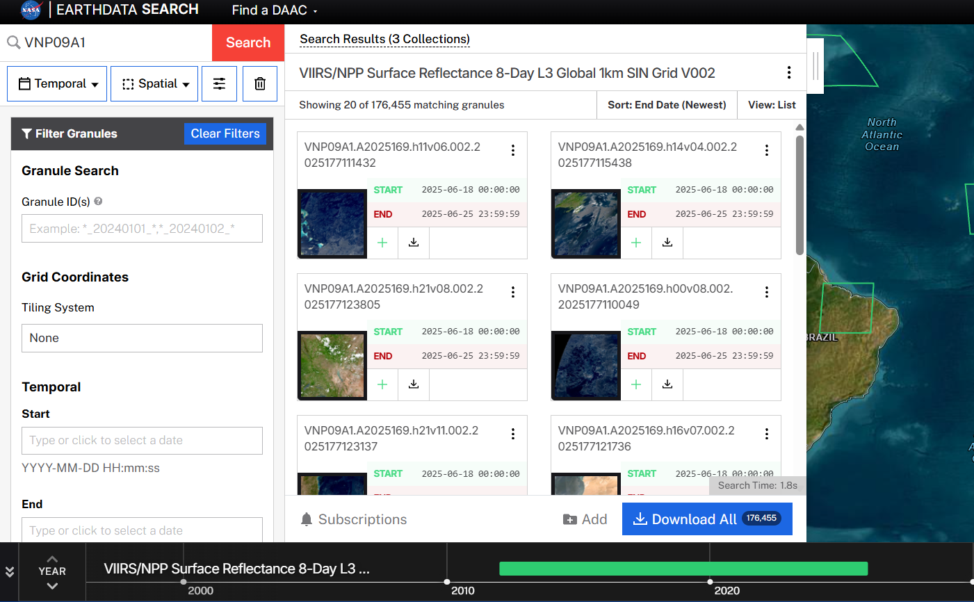Viewport: 974px width, 602px height.
Task: Open more actions for h14v04 granule
Action: point(767,150)
